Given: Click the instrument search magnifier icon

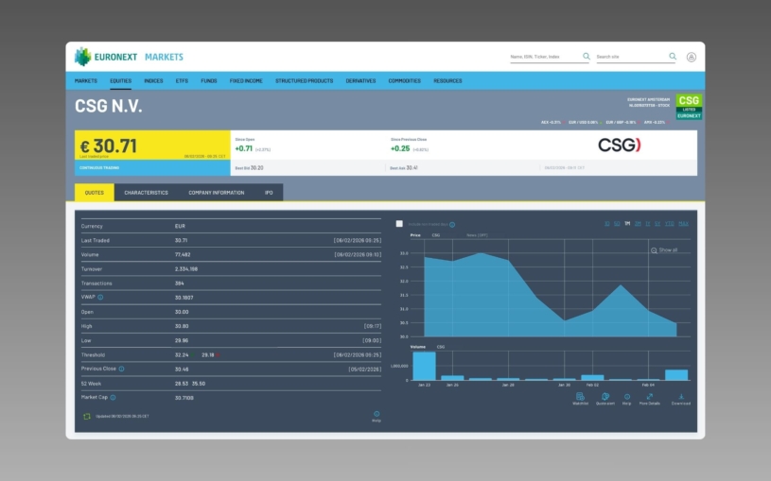Looking at the screenshot, I should point(586,57).
